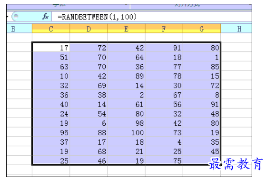Select cell with value 8 in column G

click(x=202, y=95)
